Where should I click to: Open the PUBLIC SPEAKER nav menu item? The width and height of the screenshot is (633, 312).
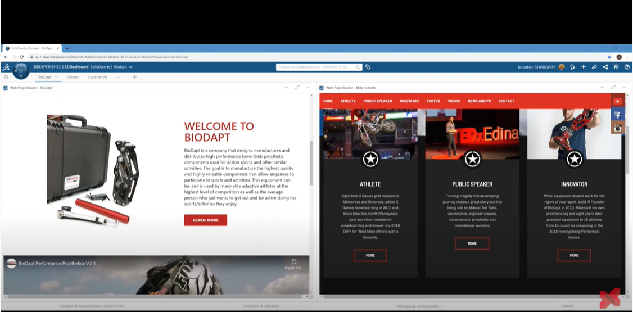pos(377,101)
